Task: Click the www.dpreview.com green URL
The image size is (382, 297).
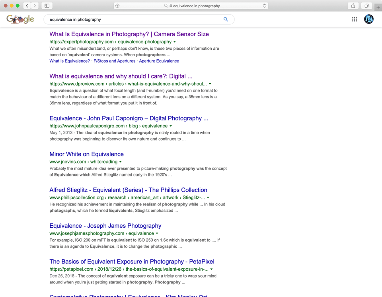Action: pyautogui.click(x=128, y=84)
